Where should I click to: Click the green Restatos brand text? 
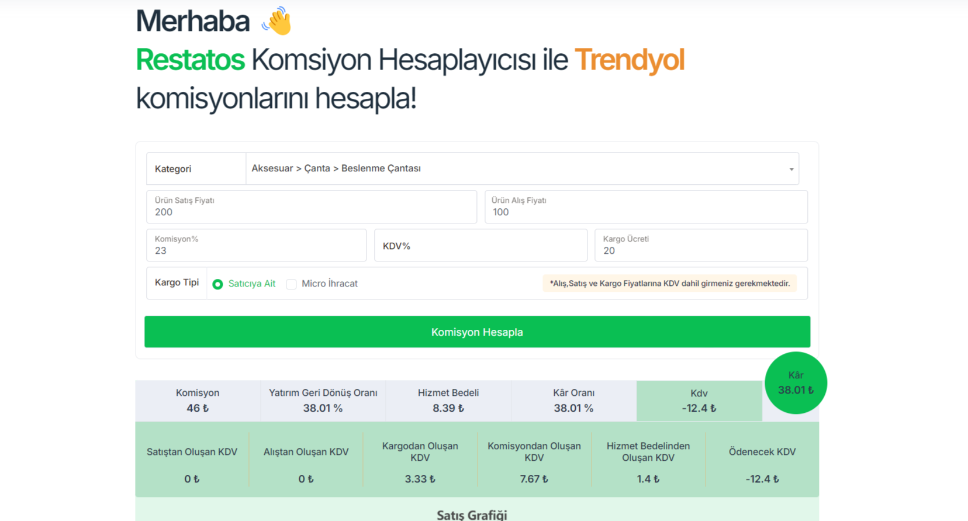[190, 60]
